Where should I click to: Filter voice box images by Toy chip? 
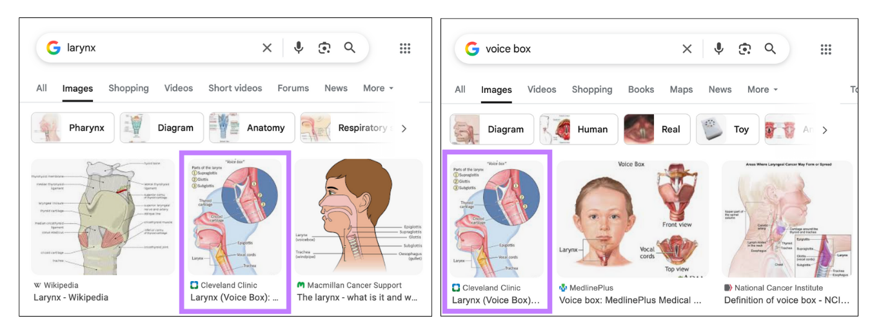(x=728, y=129)
